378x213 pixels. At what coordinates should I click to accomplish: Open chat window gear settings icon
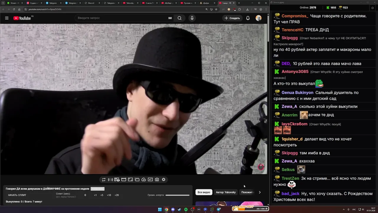tap(372, 8)
